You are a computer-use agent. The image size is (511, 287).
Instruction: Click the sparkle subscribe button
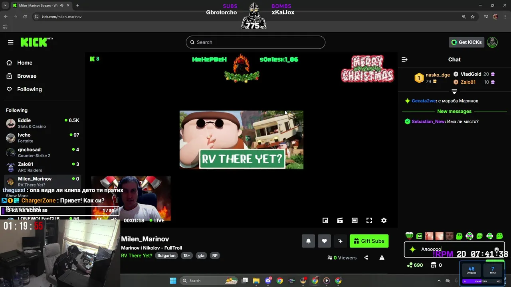pos(340,241)
